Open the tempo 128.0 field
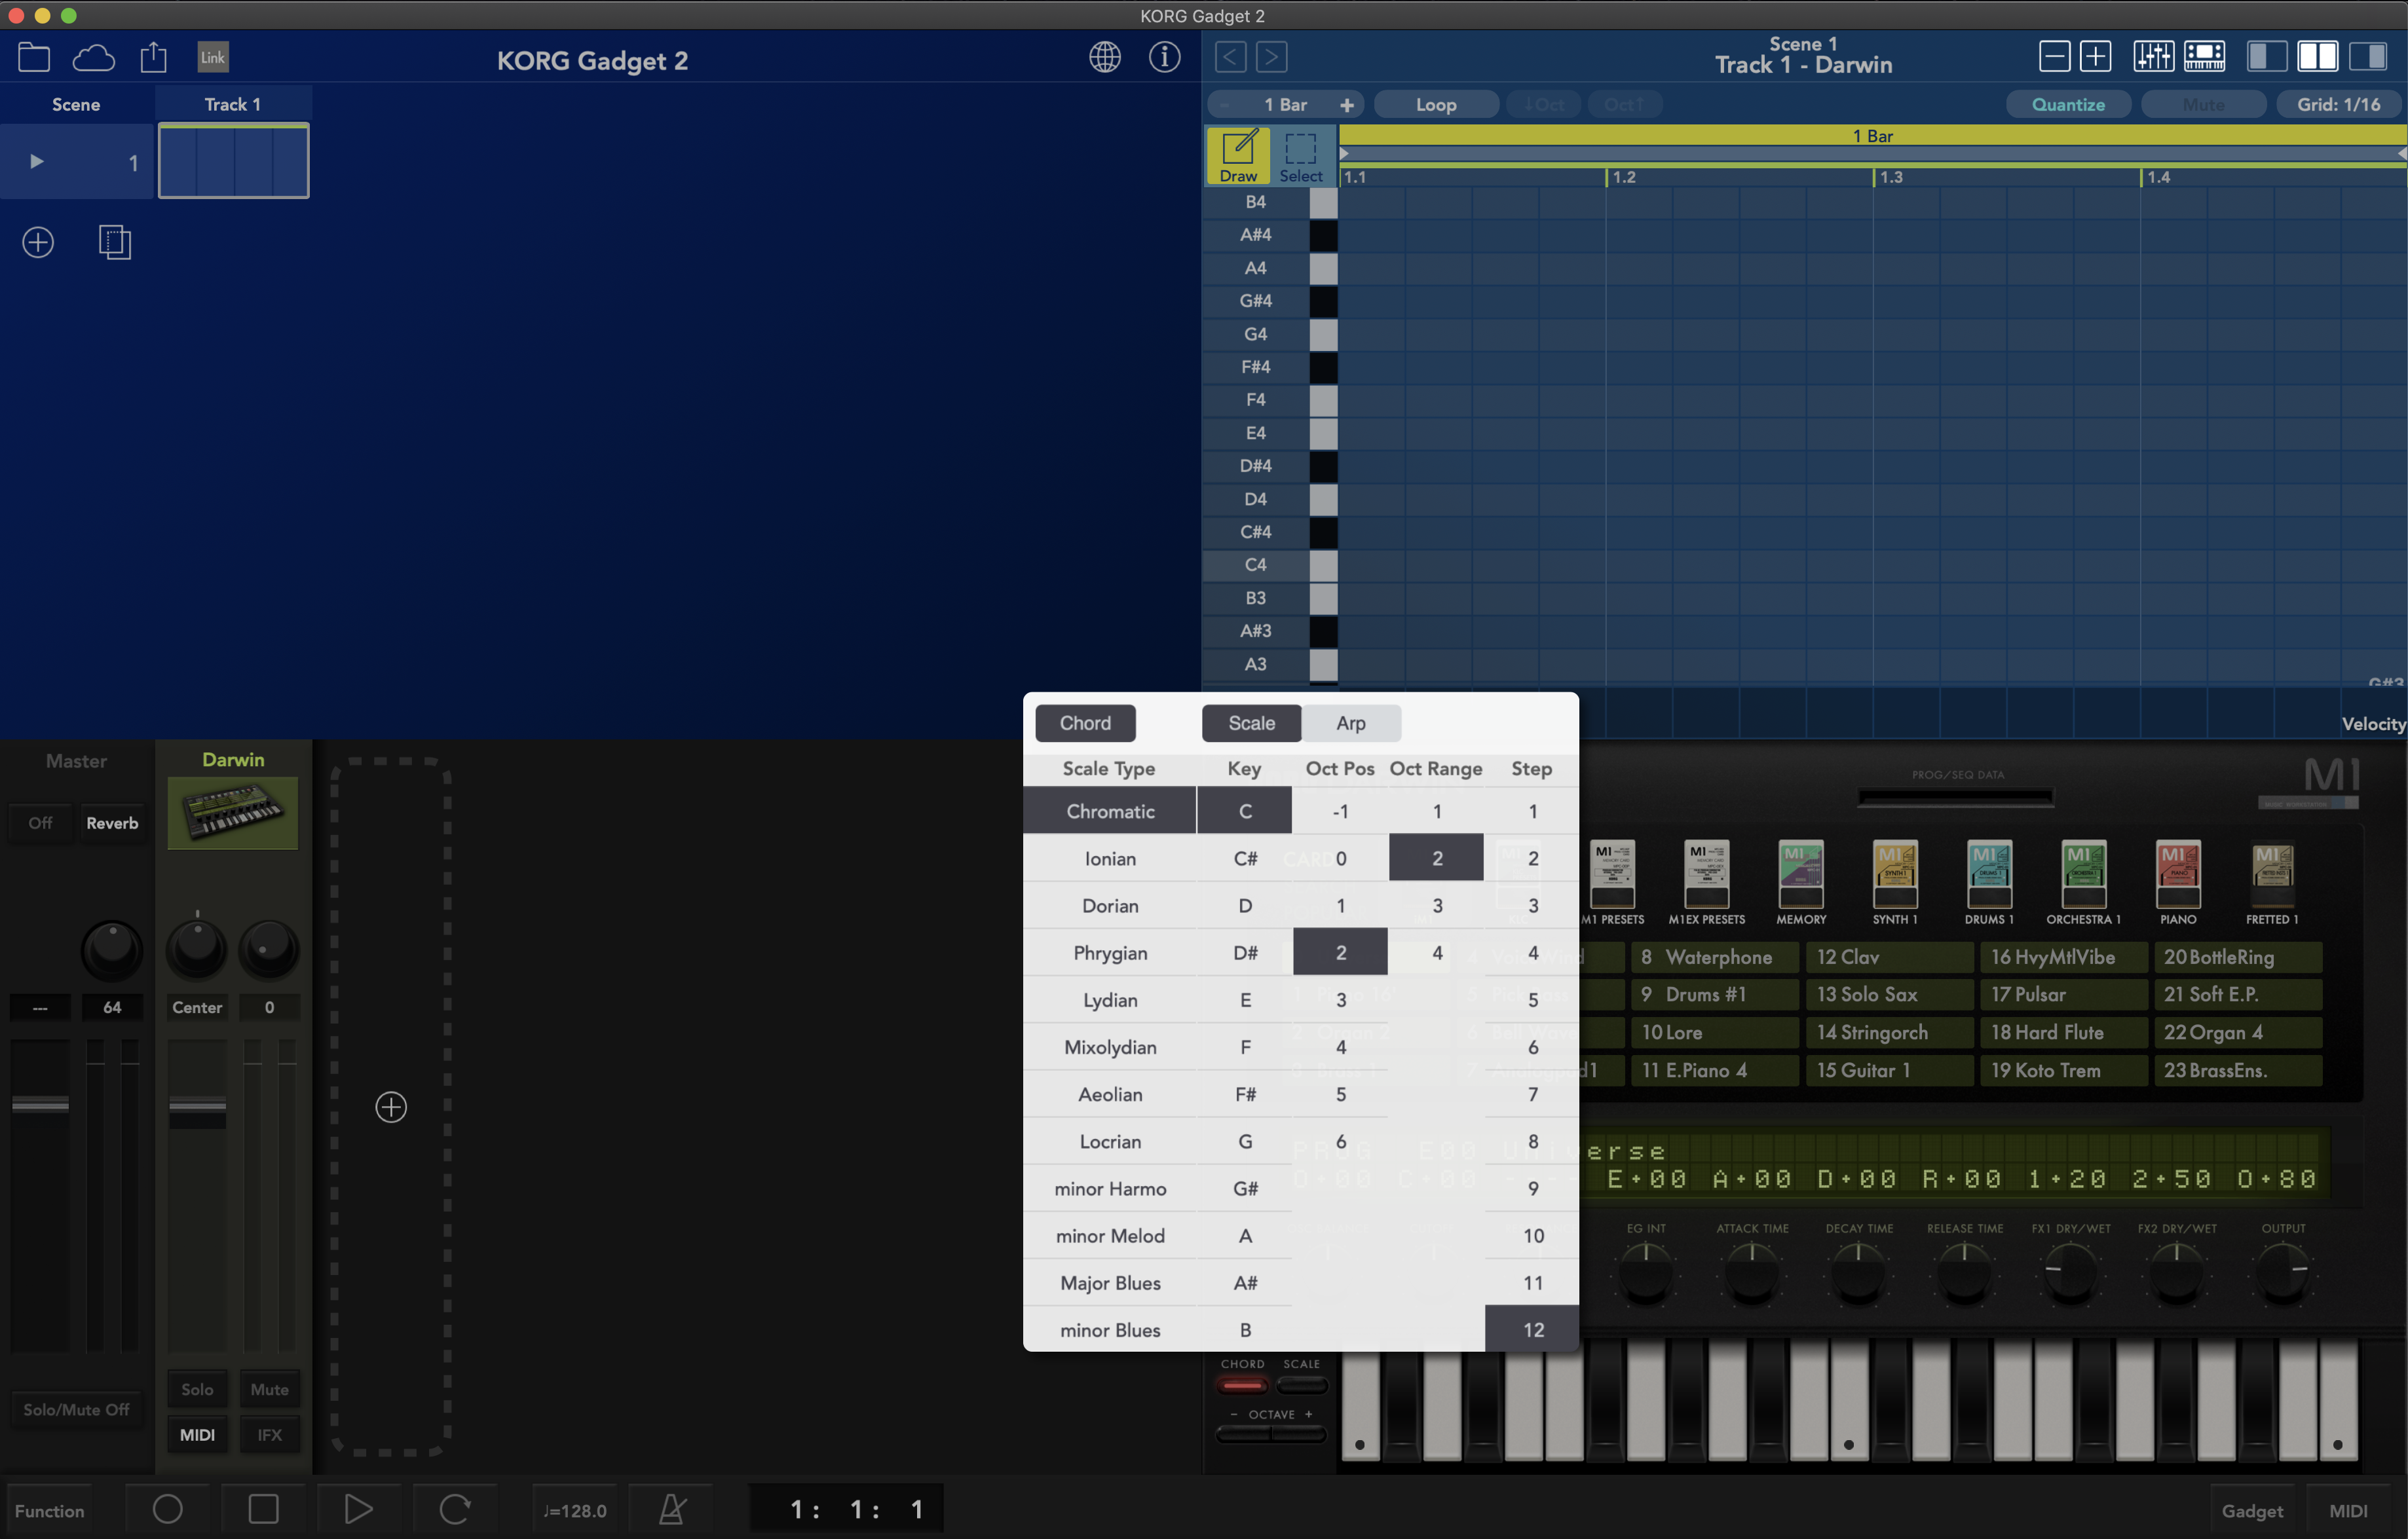Viewport: 2408px width, 1539px height. tap(575, 1510)
